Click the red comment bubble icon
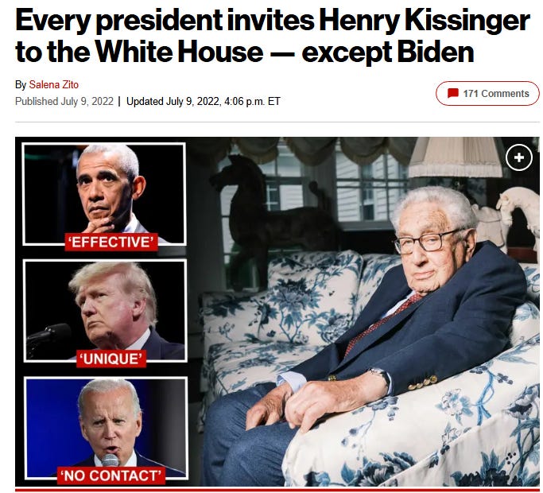The height and width of the screenshot is (493, 543). pyautogui.click(x=452, y=93)
